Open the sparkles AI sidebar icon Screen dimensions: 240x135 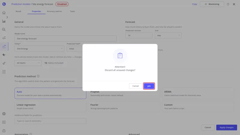[4, 63]
